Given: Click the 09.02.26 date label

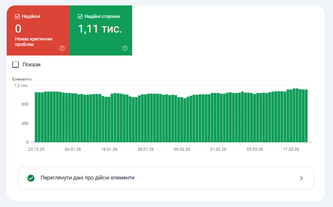Looking at the screenshot, I should click(182, 149).
